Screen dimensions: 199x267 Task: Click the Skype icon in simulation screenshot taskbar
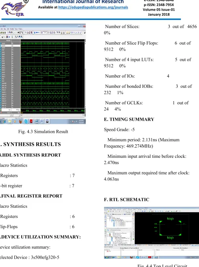pos(26,121)
